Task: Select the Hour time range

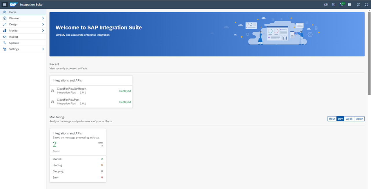Action: 332,119
